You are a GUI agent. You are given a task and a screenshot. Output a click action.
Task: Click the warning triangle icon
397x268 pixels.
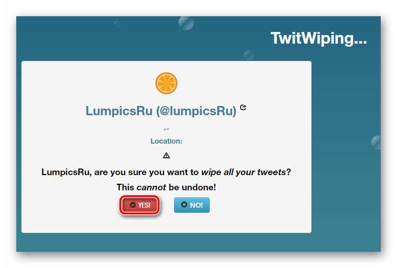(166, 155)
